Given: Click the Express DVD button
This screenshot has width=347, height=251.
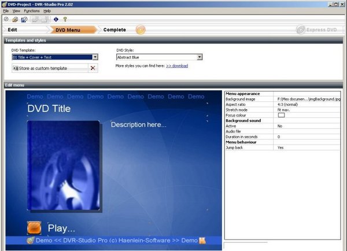Looking at the screenshot, I should (317, 29).
